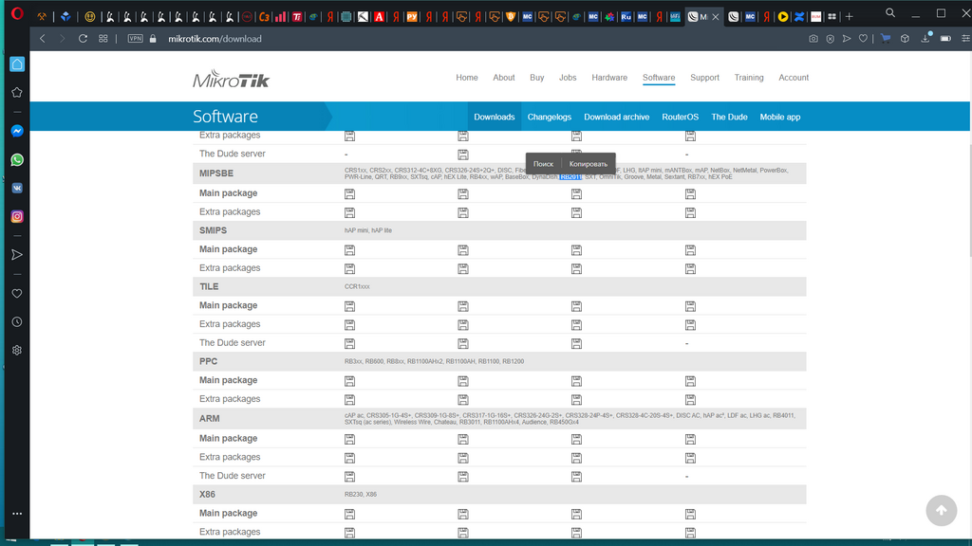Click the address bar URL mikrotik.com/download
972x546 pixels.
pyautogui.click(x=215, y=38)
